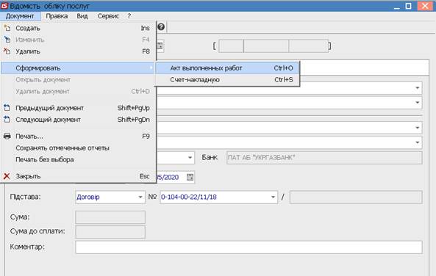Click the application logo in the title bar
The width and height of the screenshot is (436, 276).
4,6
